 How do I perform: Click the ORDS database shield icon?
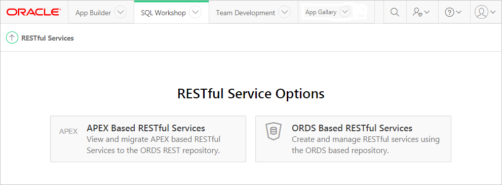pyautogui.click(x=273, y=131)
